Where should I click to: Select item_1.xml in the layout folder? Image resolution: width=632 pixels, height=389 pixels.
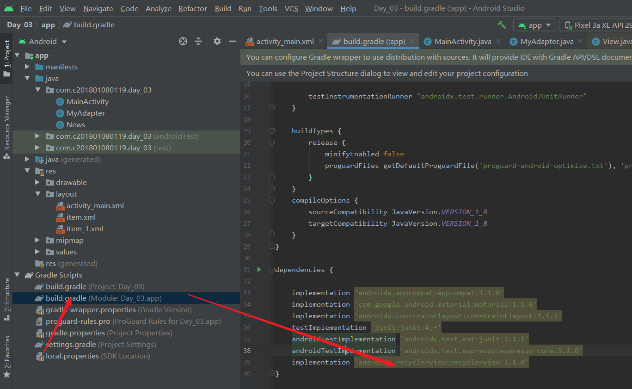click(79, 229)
